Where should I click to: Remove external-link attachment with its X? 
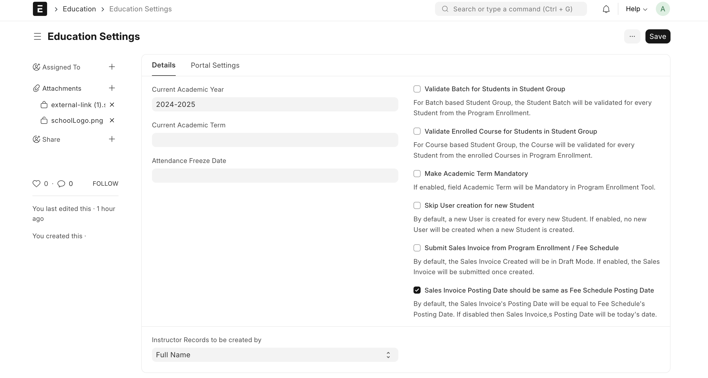coord(112,105)
